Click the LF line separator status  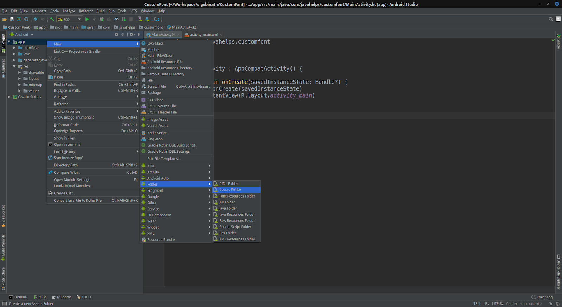[486, 304]
